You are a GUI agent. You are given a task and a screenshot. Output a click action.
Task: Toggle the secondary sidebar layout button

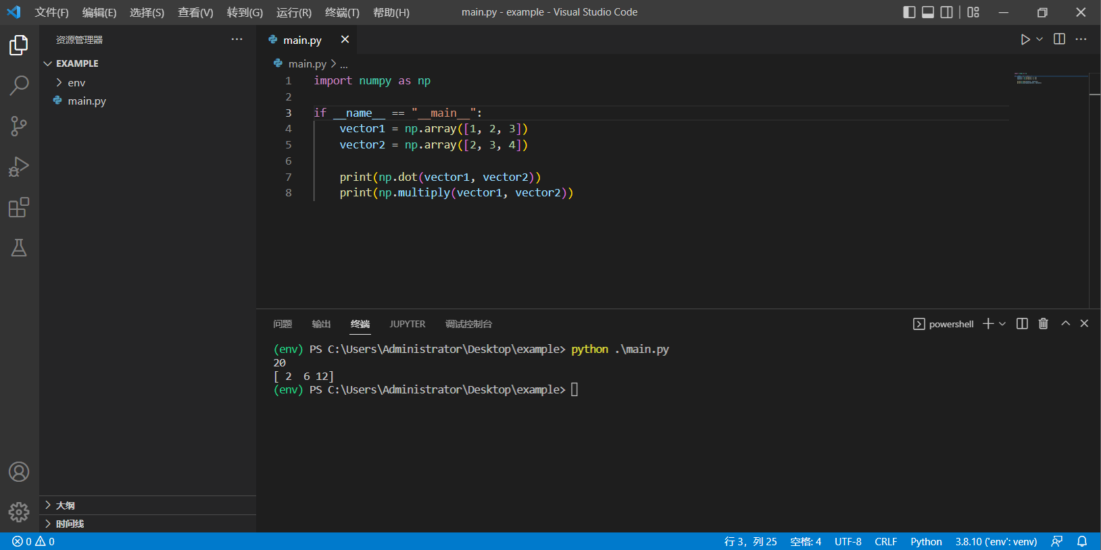coord(947,12)
